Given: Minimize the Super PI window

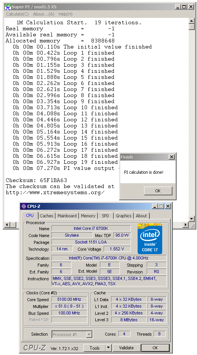Looking at the screenshot, I should click(178, 7).
